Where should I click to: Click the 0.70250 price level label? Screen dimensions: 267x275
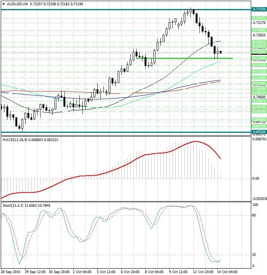click(x=259, y=107)
